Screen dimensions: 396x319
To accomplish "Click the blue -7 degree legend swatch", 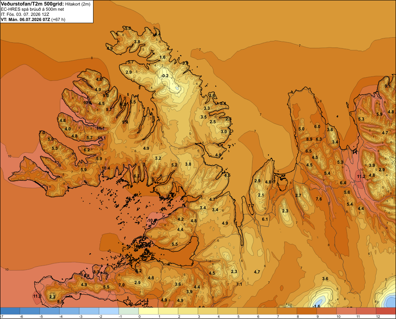I will pyautogui.click(x=10, y=311).
